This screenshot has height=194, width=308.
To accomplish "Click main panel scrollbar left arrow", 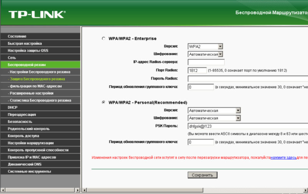I will [x=84, y=190].
